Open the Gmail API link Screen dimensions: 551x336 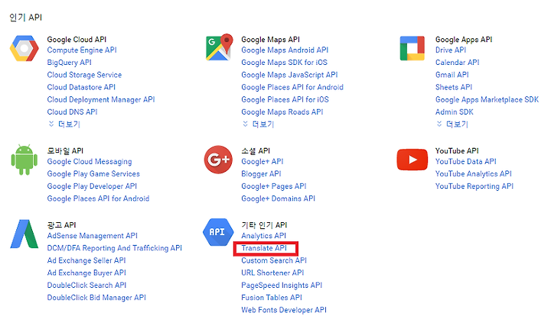[x=452, y=75]
